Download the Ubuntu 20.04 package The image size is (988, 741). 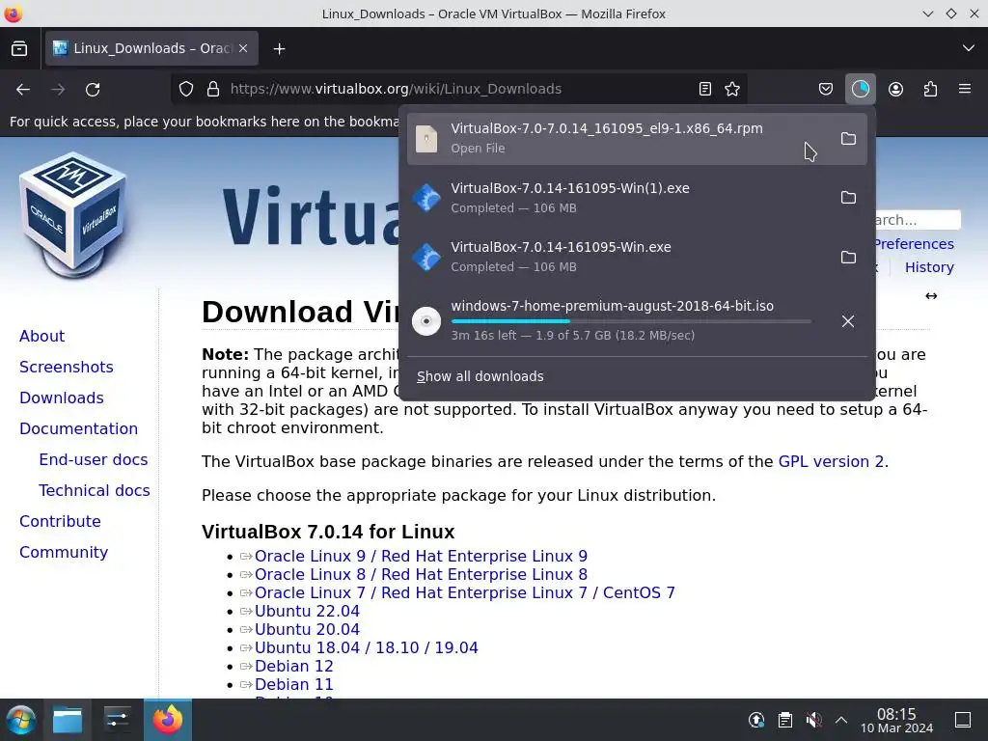307,629
